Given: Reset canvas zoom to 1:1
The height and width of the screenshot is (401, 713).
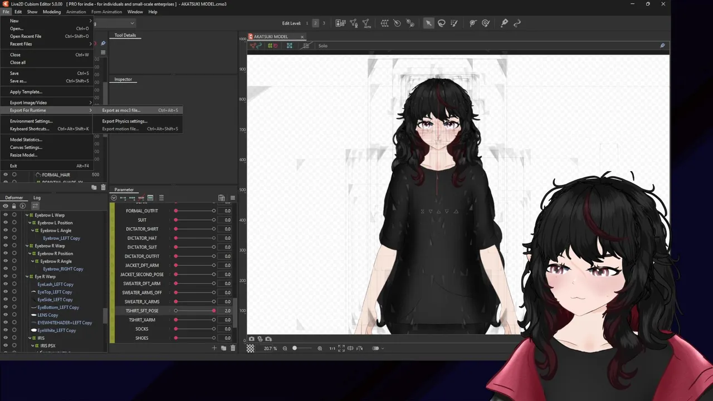Looking at the screenshot, I should [x=332, y=348].
